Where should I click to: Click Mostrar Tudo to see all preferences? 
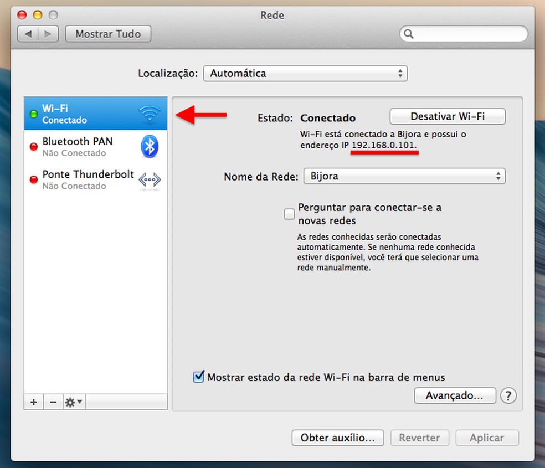[x=107, y=34]
